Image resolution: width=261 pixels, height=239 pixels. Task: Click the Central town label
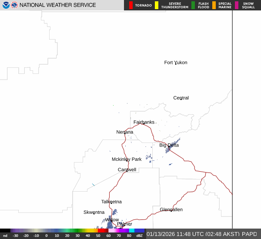click(181, 98)
